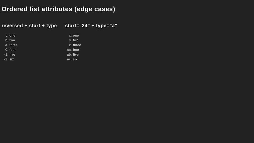Click the 'start="24" + type="a"' subheading
254x143 pixels.
(x=91, y=26)
